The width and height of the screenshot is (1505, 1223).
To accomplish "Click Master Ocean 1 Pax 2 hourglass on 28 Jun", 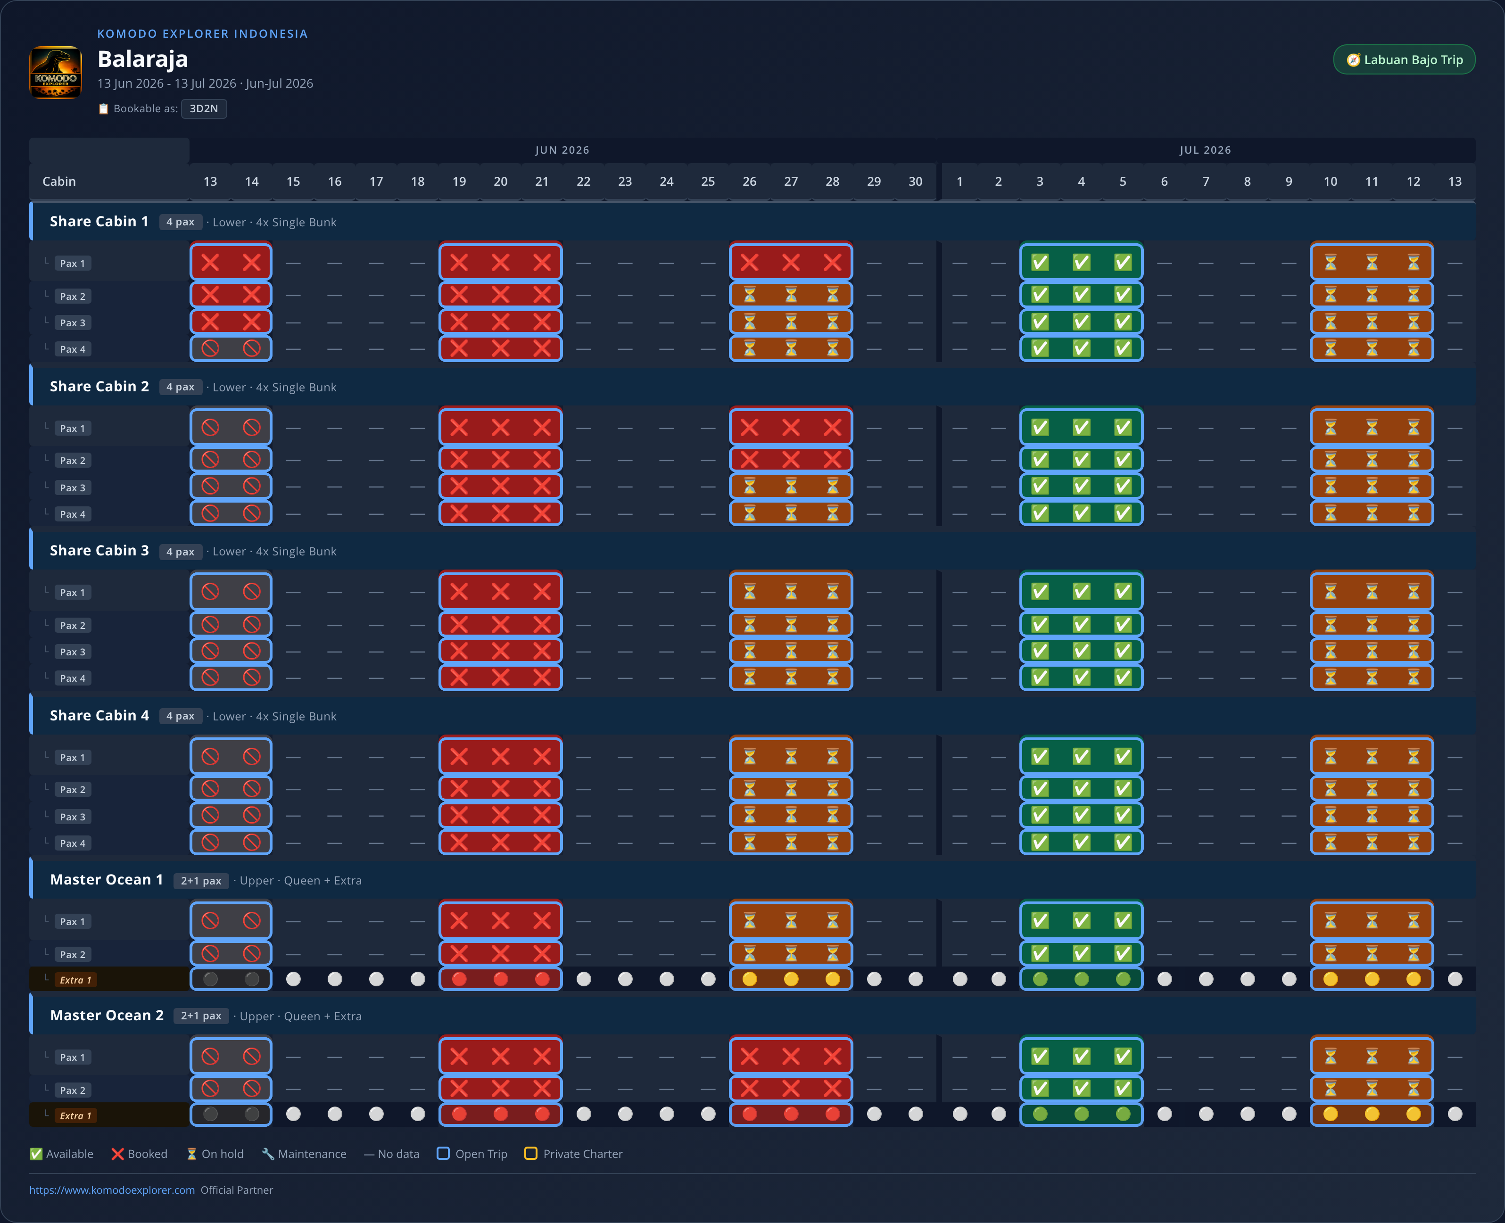I will [x=833, y=953].
